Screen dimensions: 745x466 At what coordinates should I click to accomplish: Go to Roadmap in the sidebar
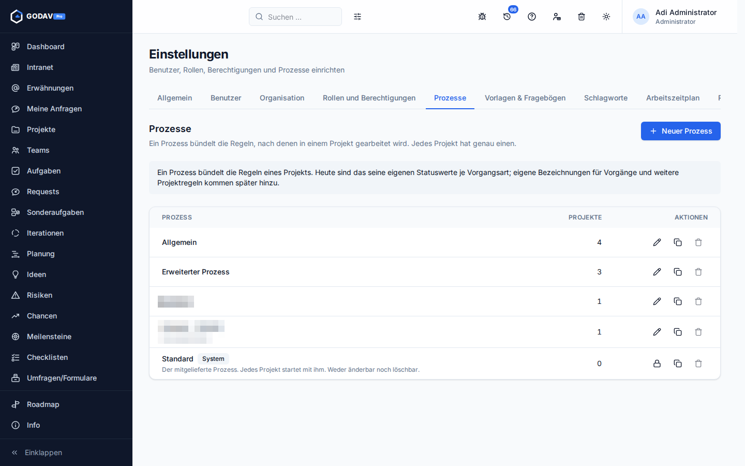click(x=66, y=404)
